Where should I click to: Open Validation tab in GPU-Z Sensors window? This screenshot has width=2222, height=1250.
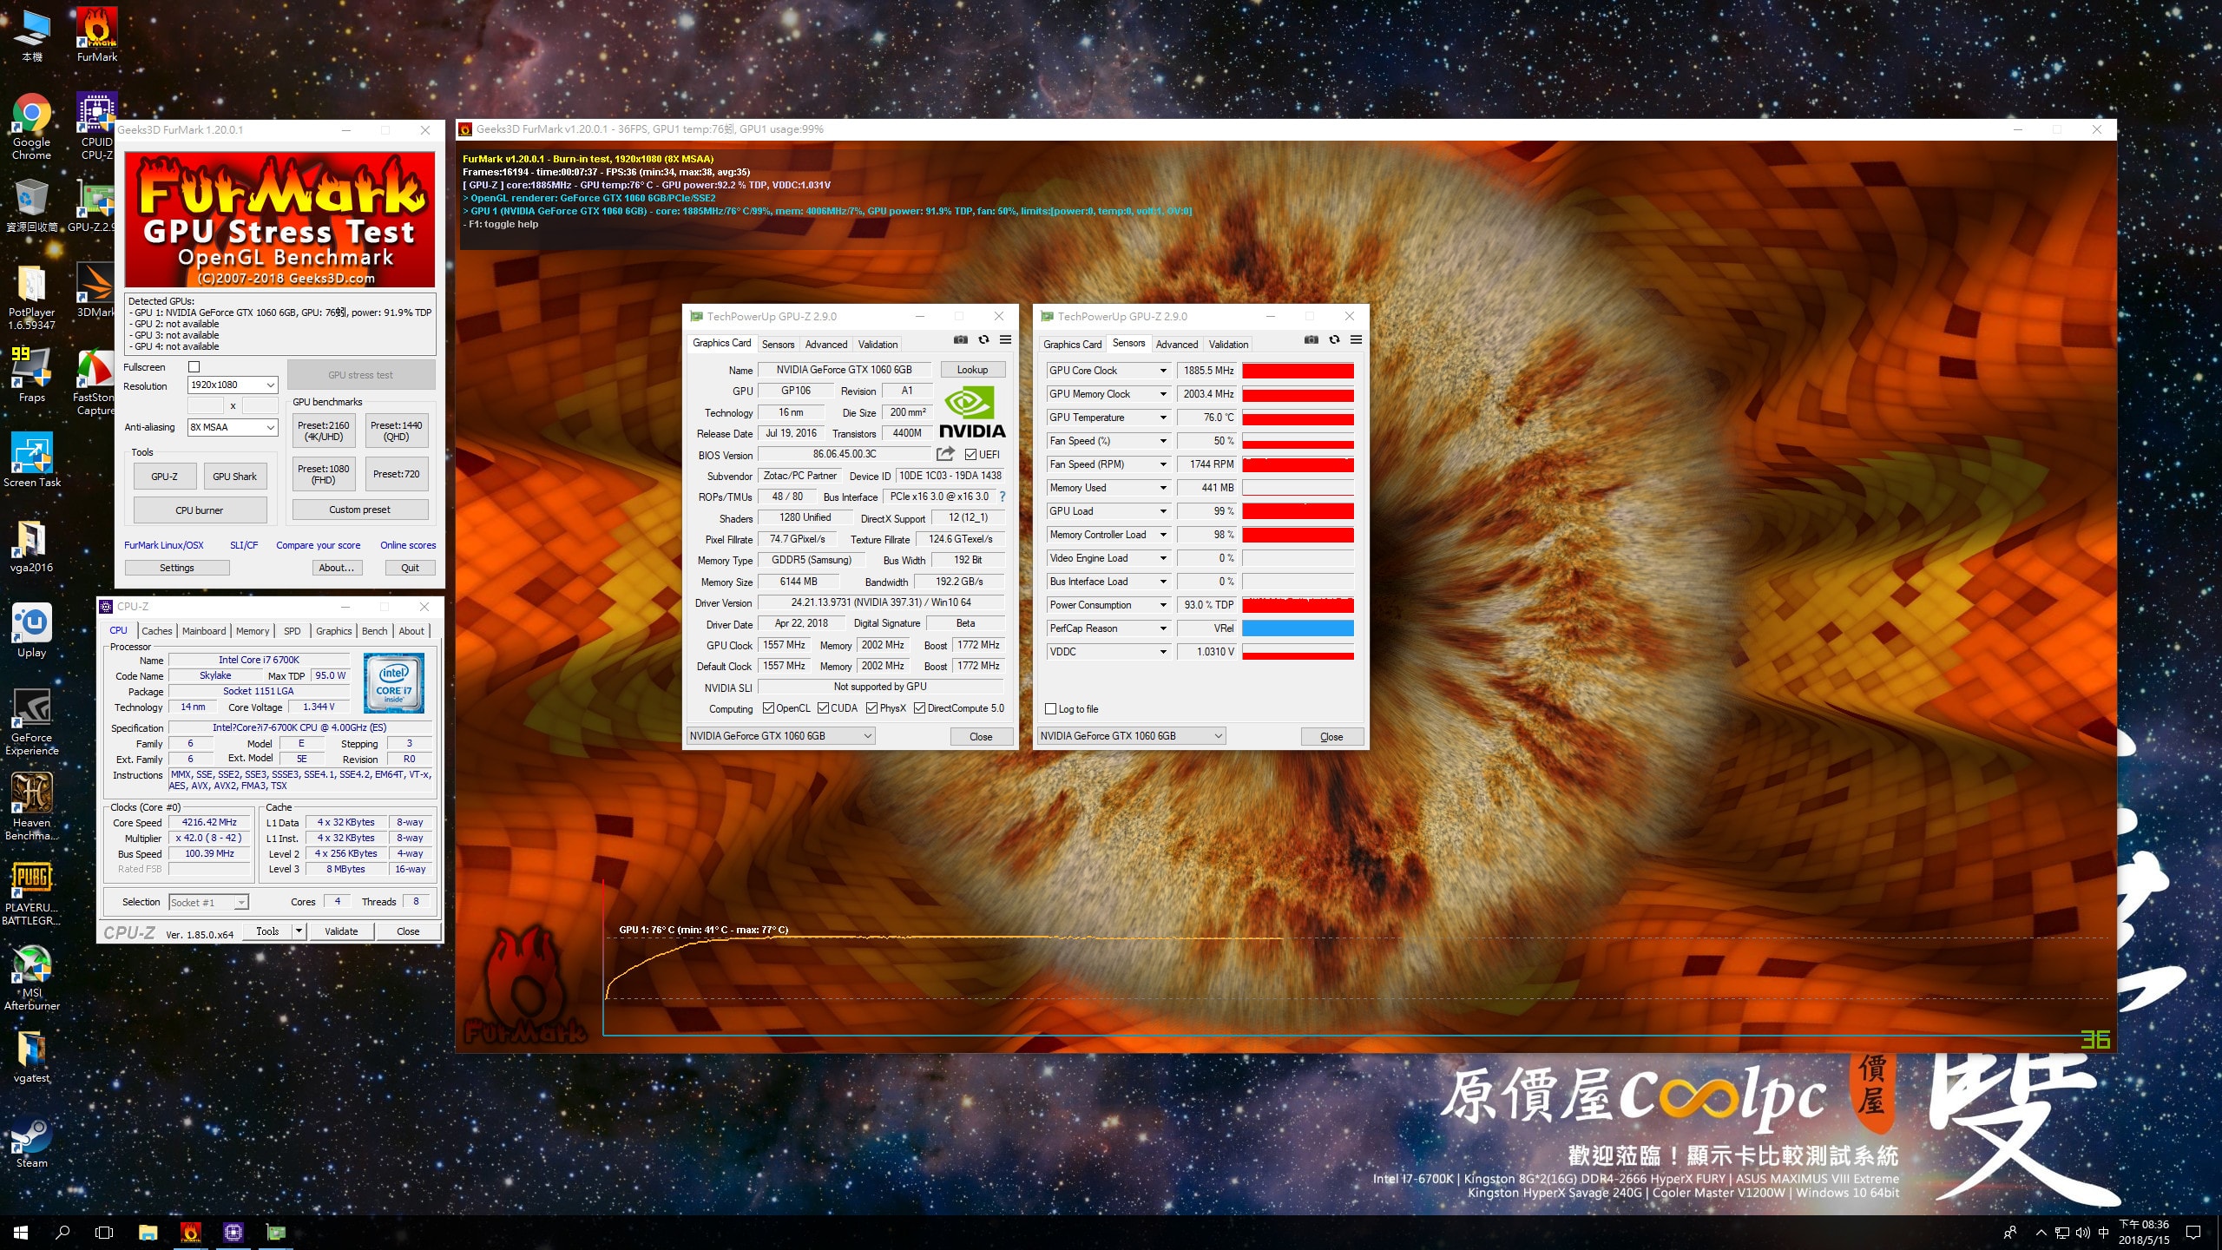(x=1228, y=345)
